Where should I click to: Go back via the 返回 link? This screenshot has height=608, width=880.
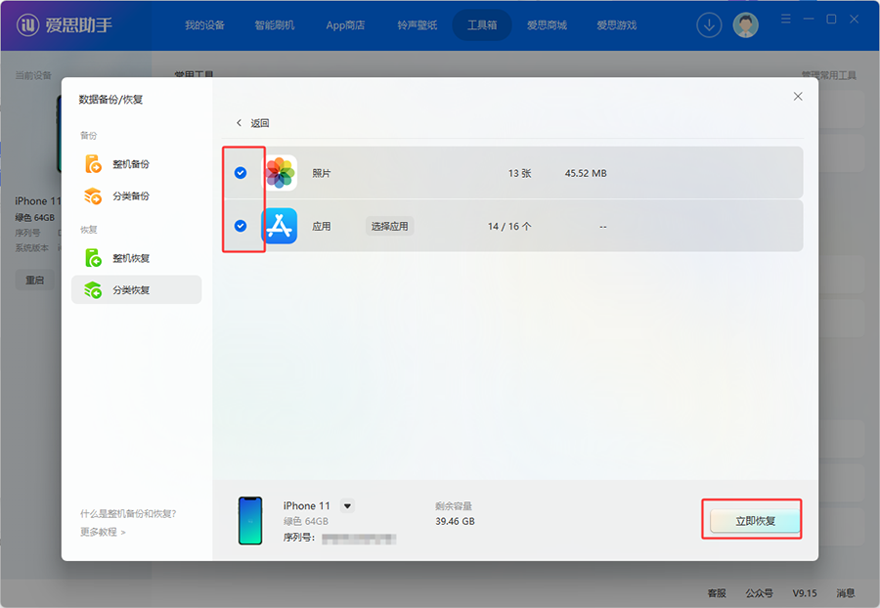(x=259, y=123)
